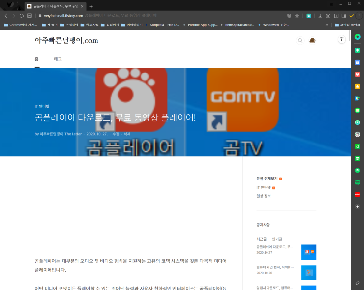This screenshot has height=290, width=364.
Task: View site security lock info
Action: pos(40,16)
